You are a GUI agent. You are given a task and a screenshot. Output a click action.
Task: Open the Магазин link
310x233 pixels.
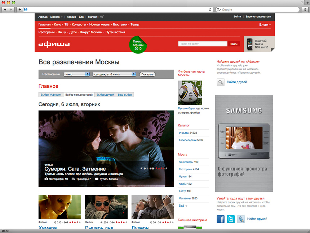93,17
